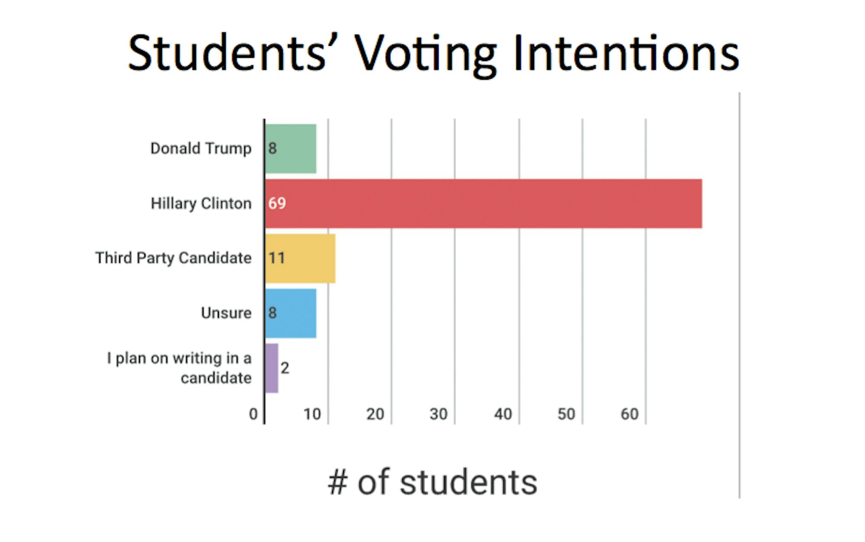This screenshot has width=865, height=542.
Task: Click the 60 tick label on x-axis
Action: point(629,414)
